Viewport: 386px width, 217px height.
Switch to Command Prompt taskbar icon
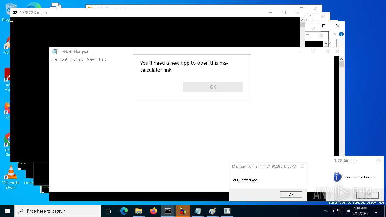(x=168, y=211)
